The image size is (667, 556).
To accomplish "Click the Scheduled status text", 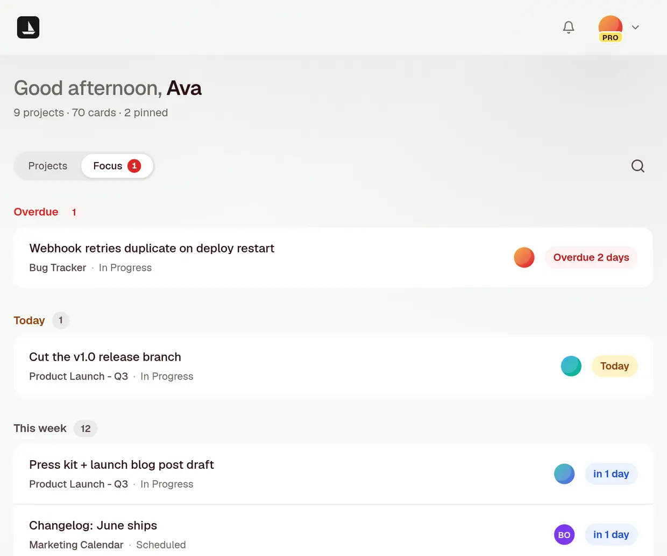I will [161, 545].
